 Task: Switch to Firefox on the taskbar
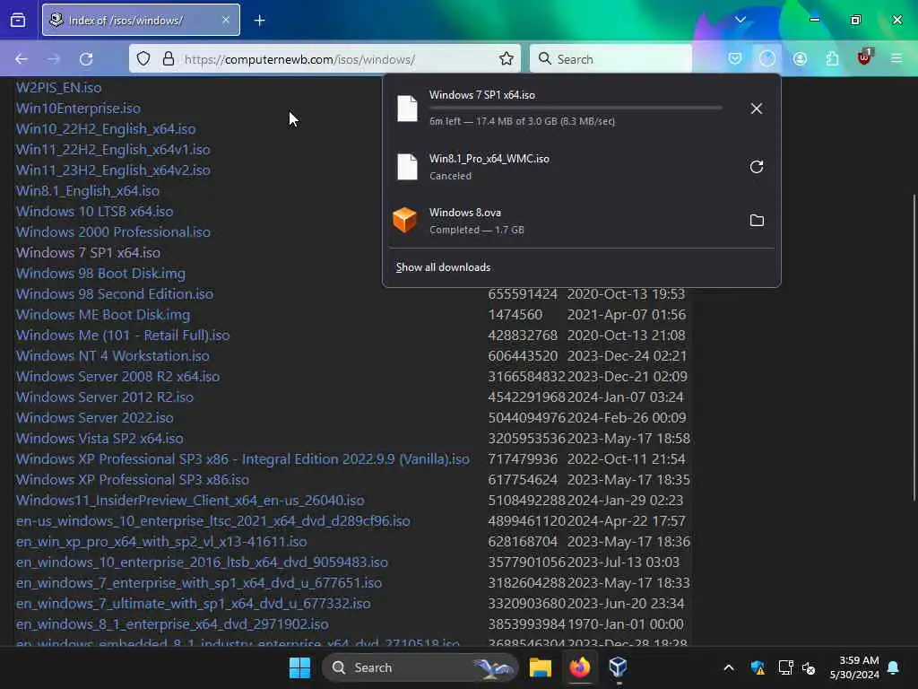[580, 667]
